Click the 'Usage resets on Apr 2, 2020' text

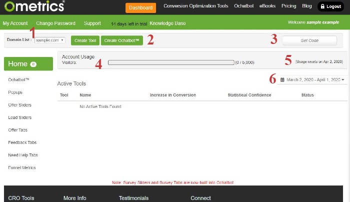point(319,61)
